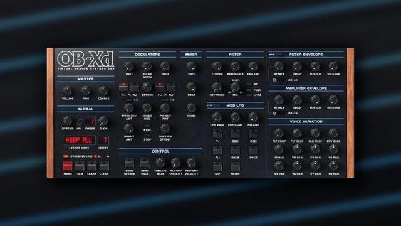Toggle OSC1 sawtooth waveform button
Viewport: 401px width, 226px height.
click(x=123, y=87)
